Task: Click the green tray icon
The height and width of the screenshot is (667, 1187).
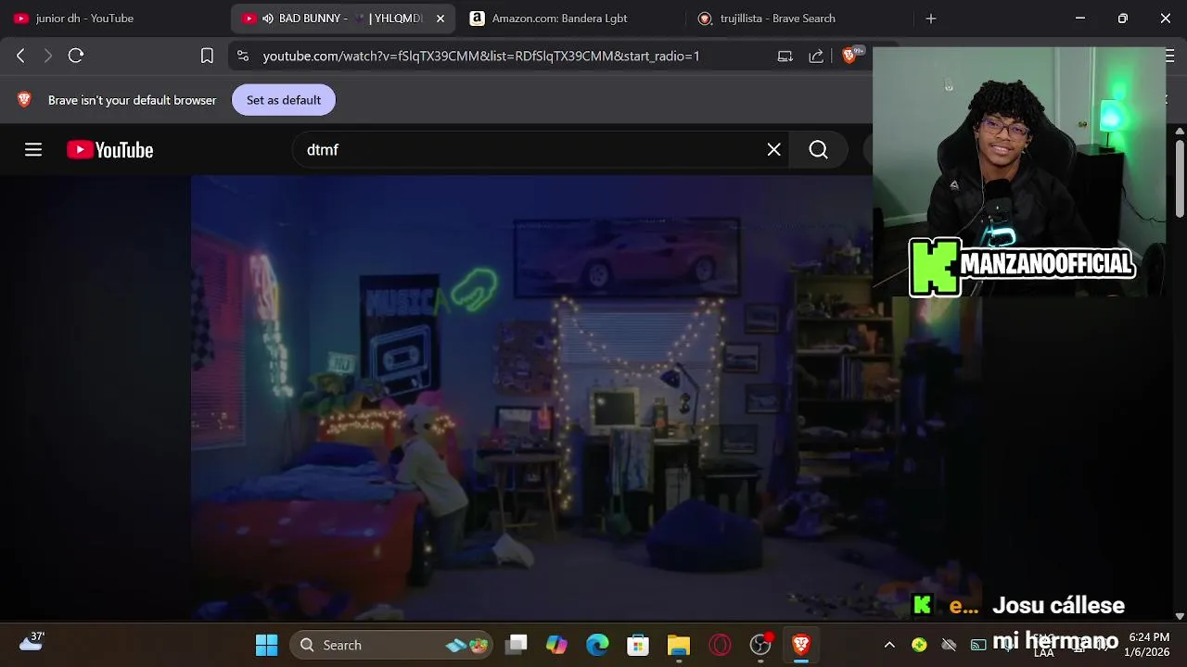Action: tap(919, 645)
